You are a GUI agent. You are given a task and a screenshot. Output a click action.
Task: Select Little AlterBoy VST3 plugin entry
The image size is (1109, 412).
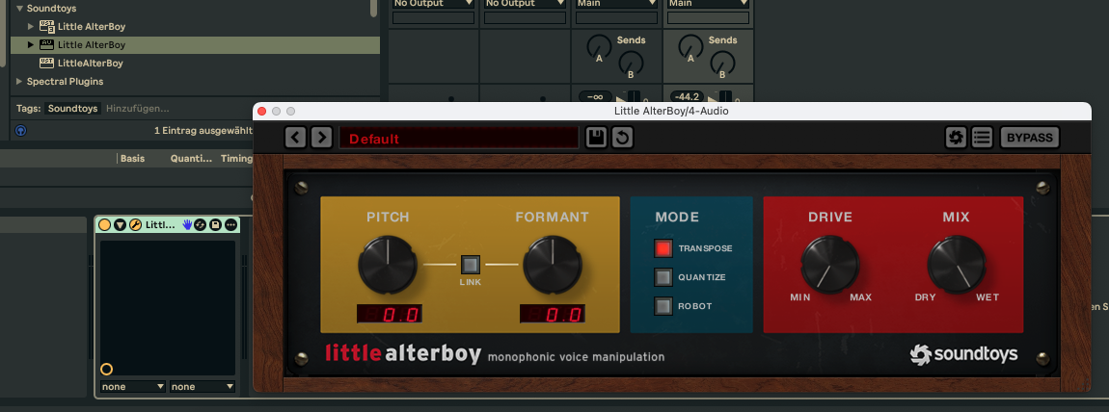pos(92,27)
